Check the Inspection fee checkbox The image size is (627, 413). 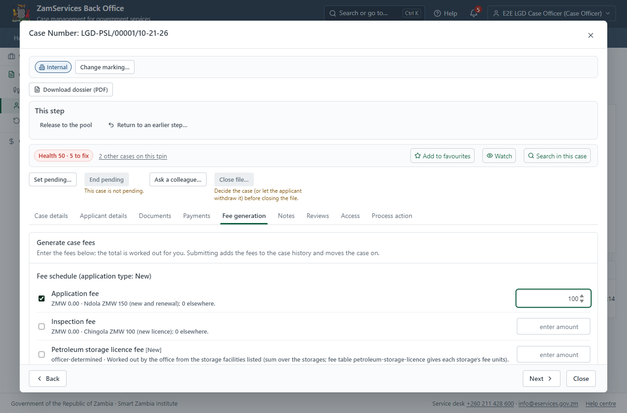coord(41,326)
